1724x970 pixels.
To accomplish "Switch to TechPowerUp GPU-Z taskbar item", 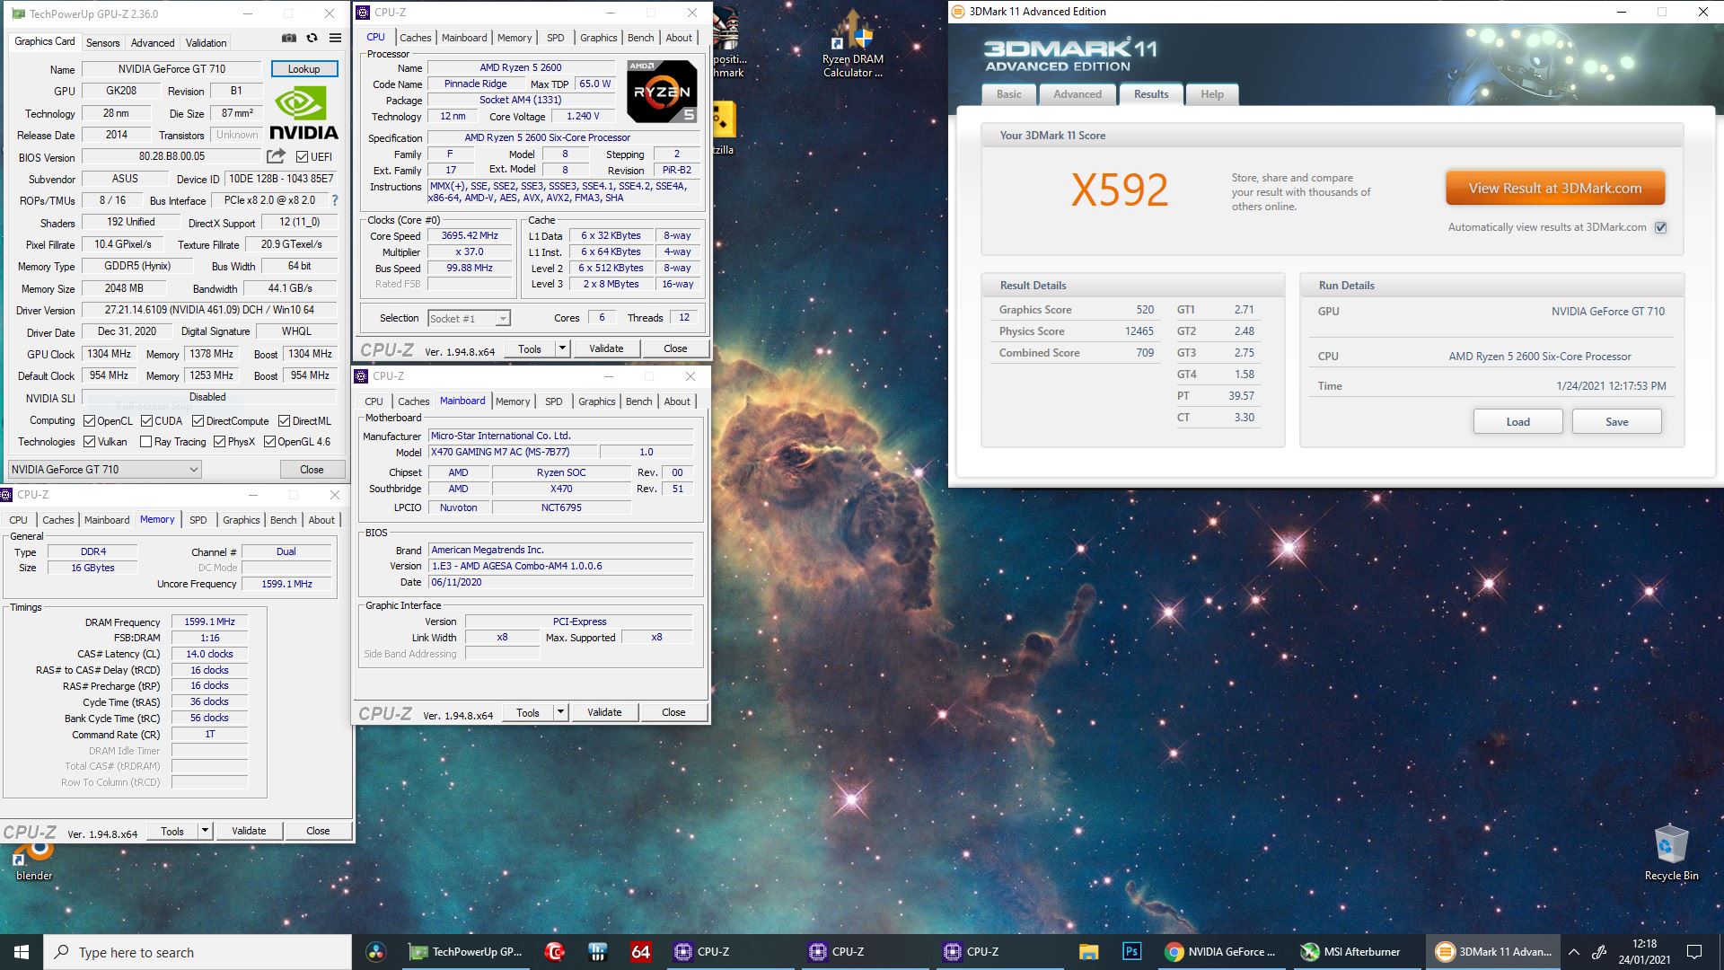I will [464, 952].
